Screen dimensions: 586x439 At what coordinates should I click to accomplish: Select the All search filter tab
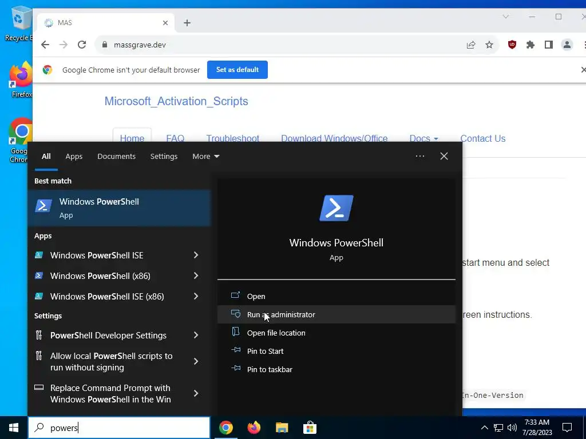click(x=46, y=157)
